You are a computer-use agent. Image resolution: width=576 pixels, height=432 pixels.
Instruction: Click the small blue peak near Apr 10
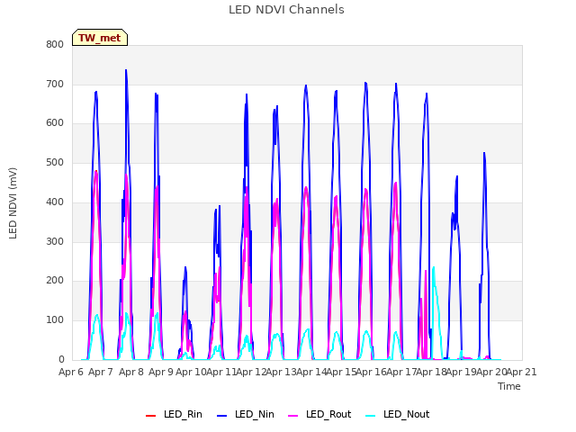pyautogui.click(x=185, y=267)
